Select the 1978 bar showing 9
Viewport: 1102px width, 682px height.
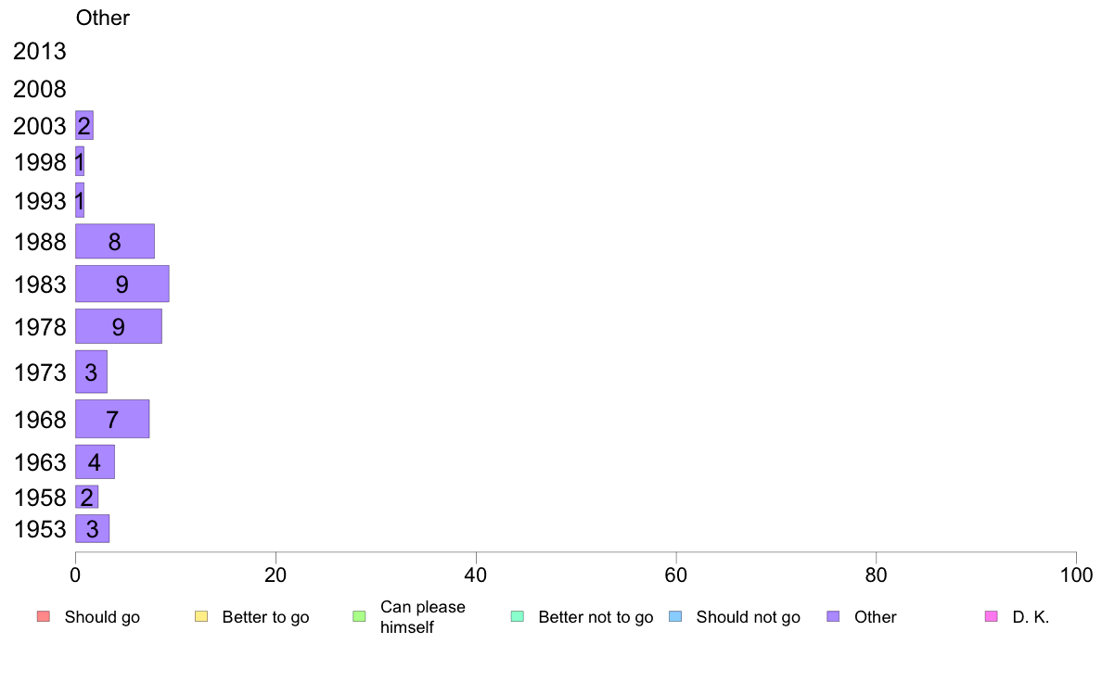119,326
